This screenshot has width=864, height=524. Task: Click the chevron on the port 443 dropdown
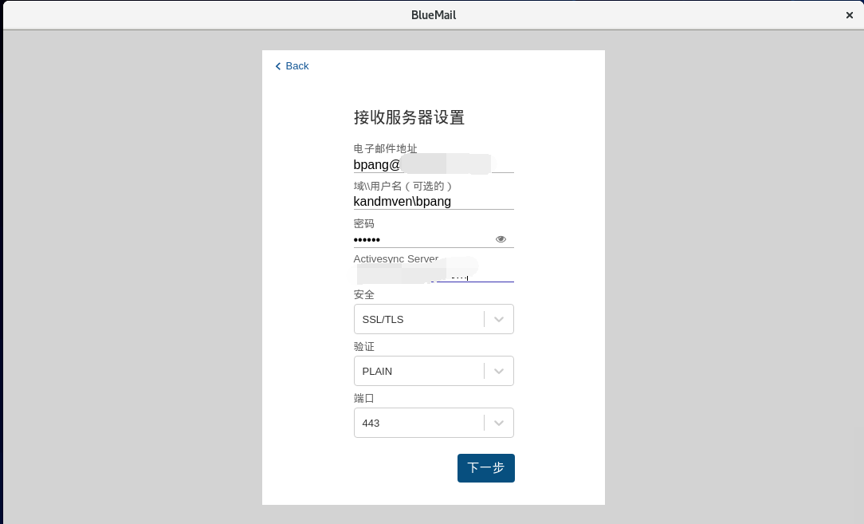tap(499, 423)
